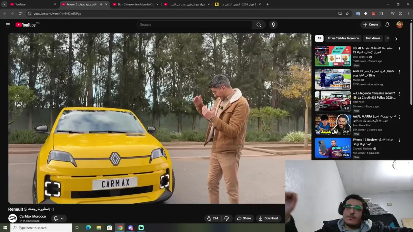
Task: Open options menu for Audi a5 video
Action: (x=399, y=72)
